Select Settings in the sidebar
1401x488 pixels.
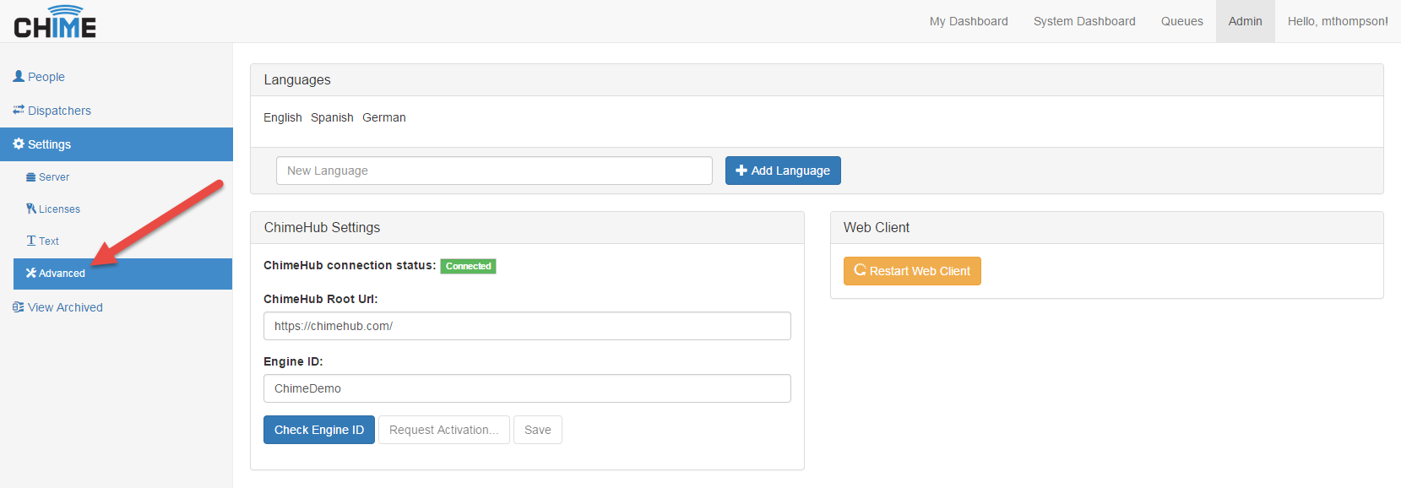pos(117,144)
